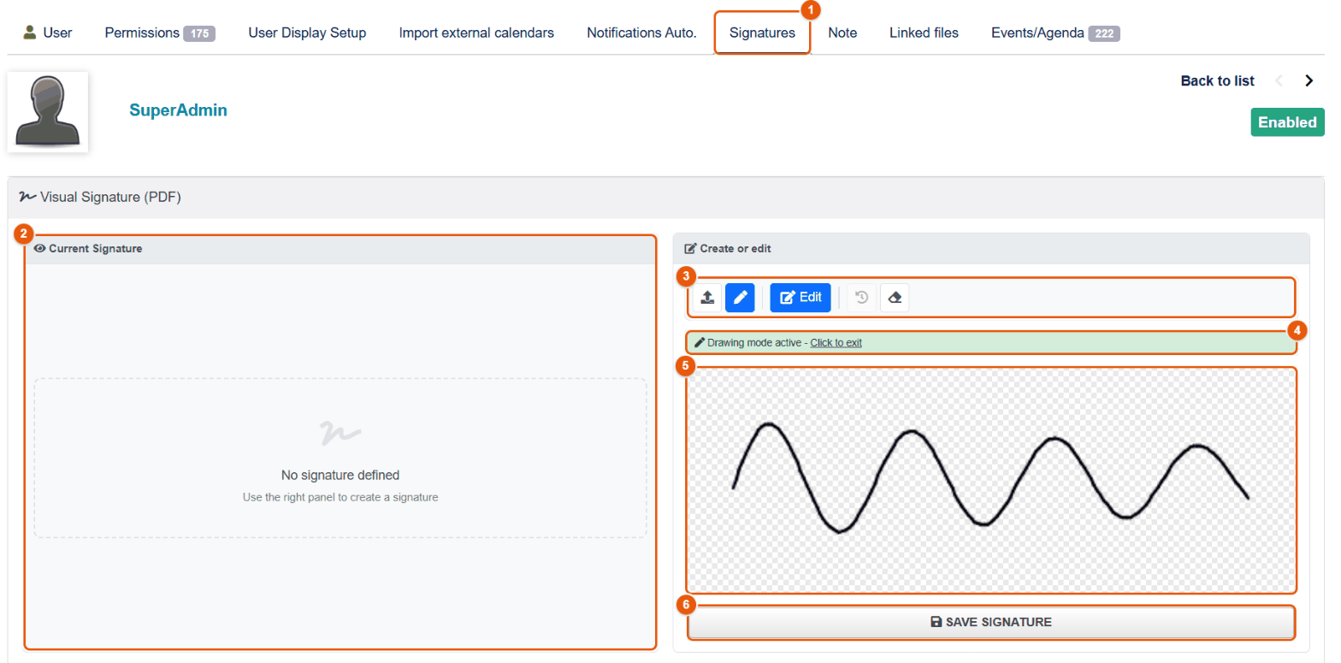Select the blue pencil drawing tool

[x=740, y=298]
